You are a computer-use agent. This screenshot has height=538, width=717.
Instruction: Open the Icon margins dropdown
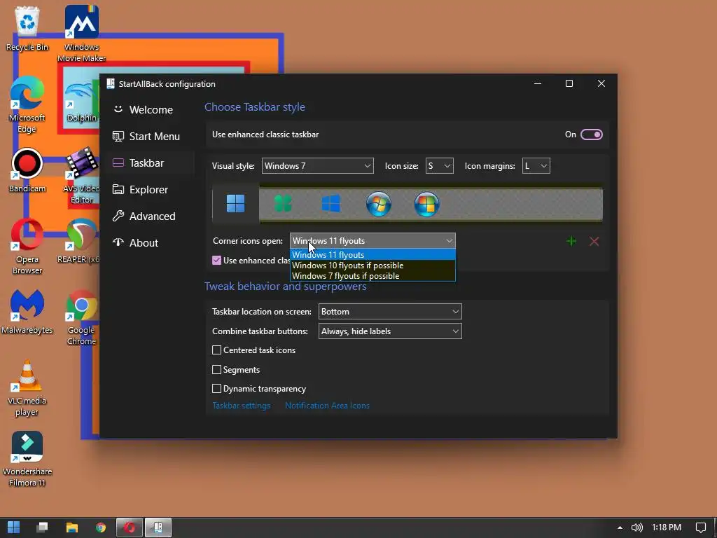click(x=536, y=165)
